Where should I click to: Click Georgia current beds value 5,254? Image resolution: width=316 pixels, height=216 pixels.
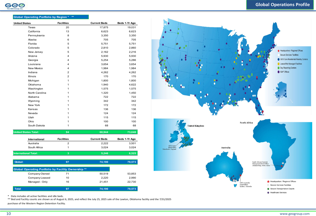(105, 60)
